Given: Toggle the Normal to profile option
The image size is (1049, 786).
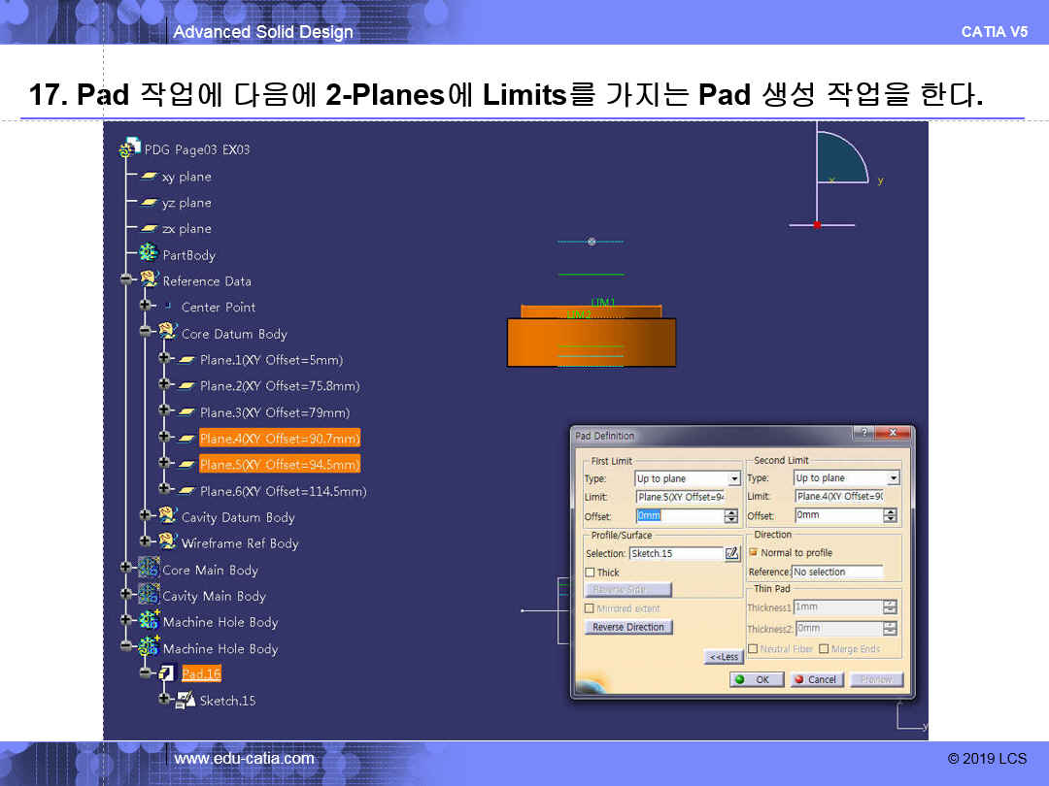Looking at the screenshot, I should pos(753,552).
